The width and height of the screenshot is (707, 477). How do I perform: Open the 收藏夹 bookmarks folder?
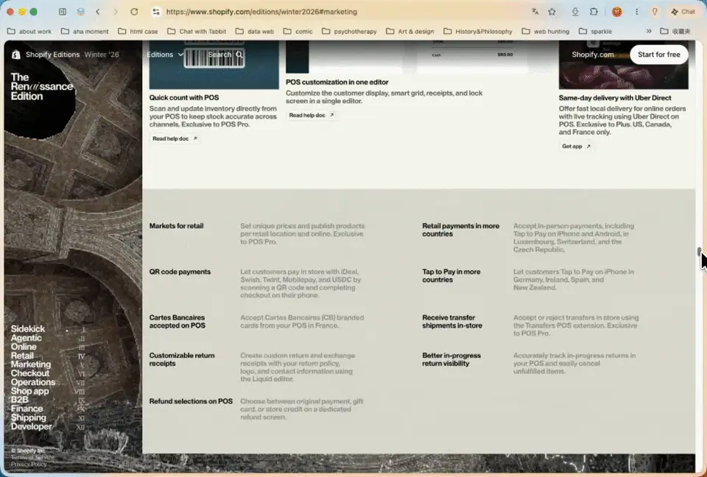675,31
